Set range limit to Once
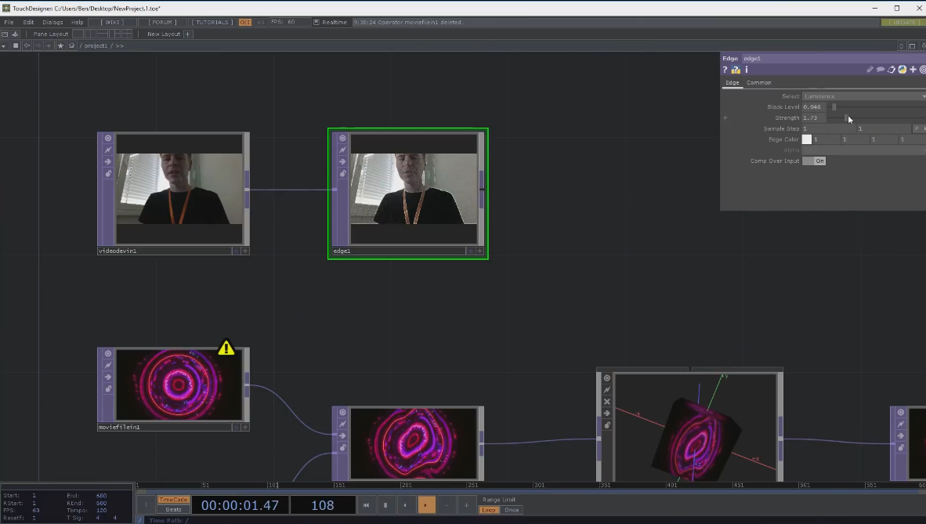 [512, 511]
